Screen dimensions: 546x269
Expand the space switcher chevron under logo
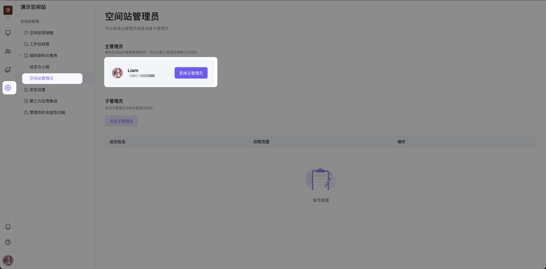pos(8,18)
